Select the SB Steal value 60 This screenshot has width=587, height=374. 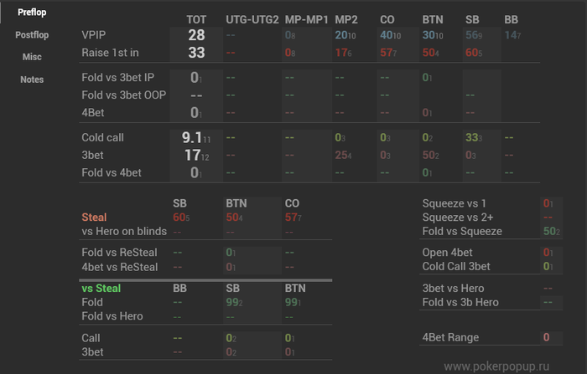tap(180, 218)
